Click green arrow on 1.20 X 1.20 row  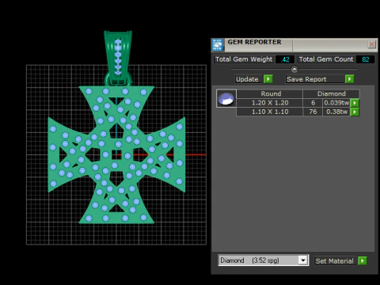[x=355, y=103]
